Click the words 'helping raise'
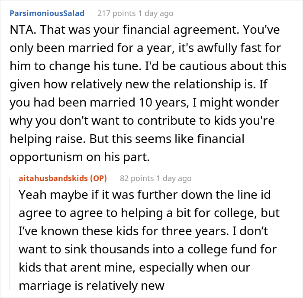Screen dimensions: 303x298 [x=48, y=139]
